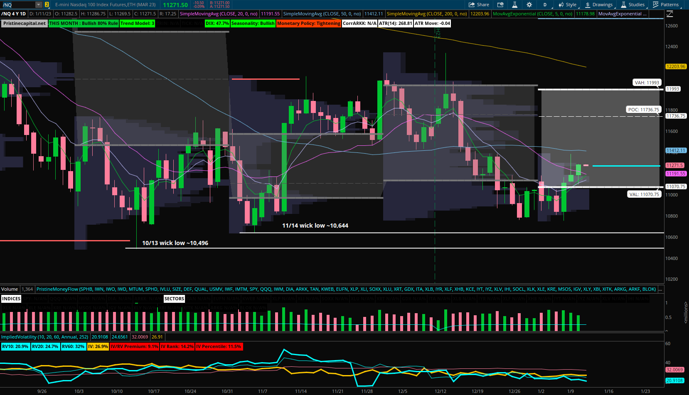This screenshot has width=689, height=395.
Task: Click the 32.0069 volatility axis label
Action: (x=674, y=370)
